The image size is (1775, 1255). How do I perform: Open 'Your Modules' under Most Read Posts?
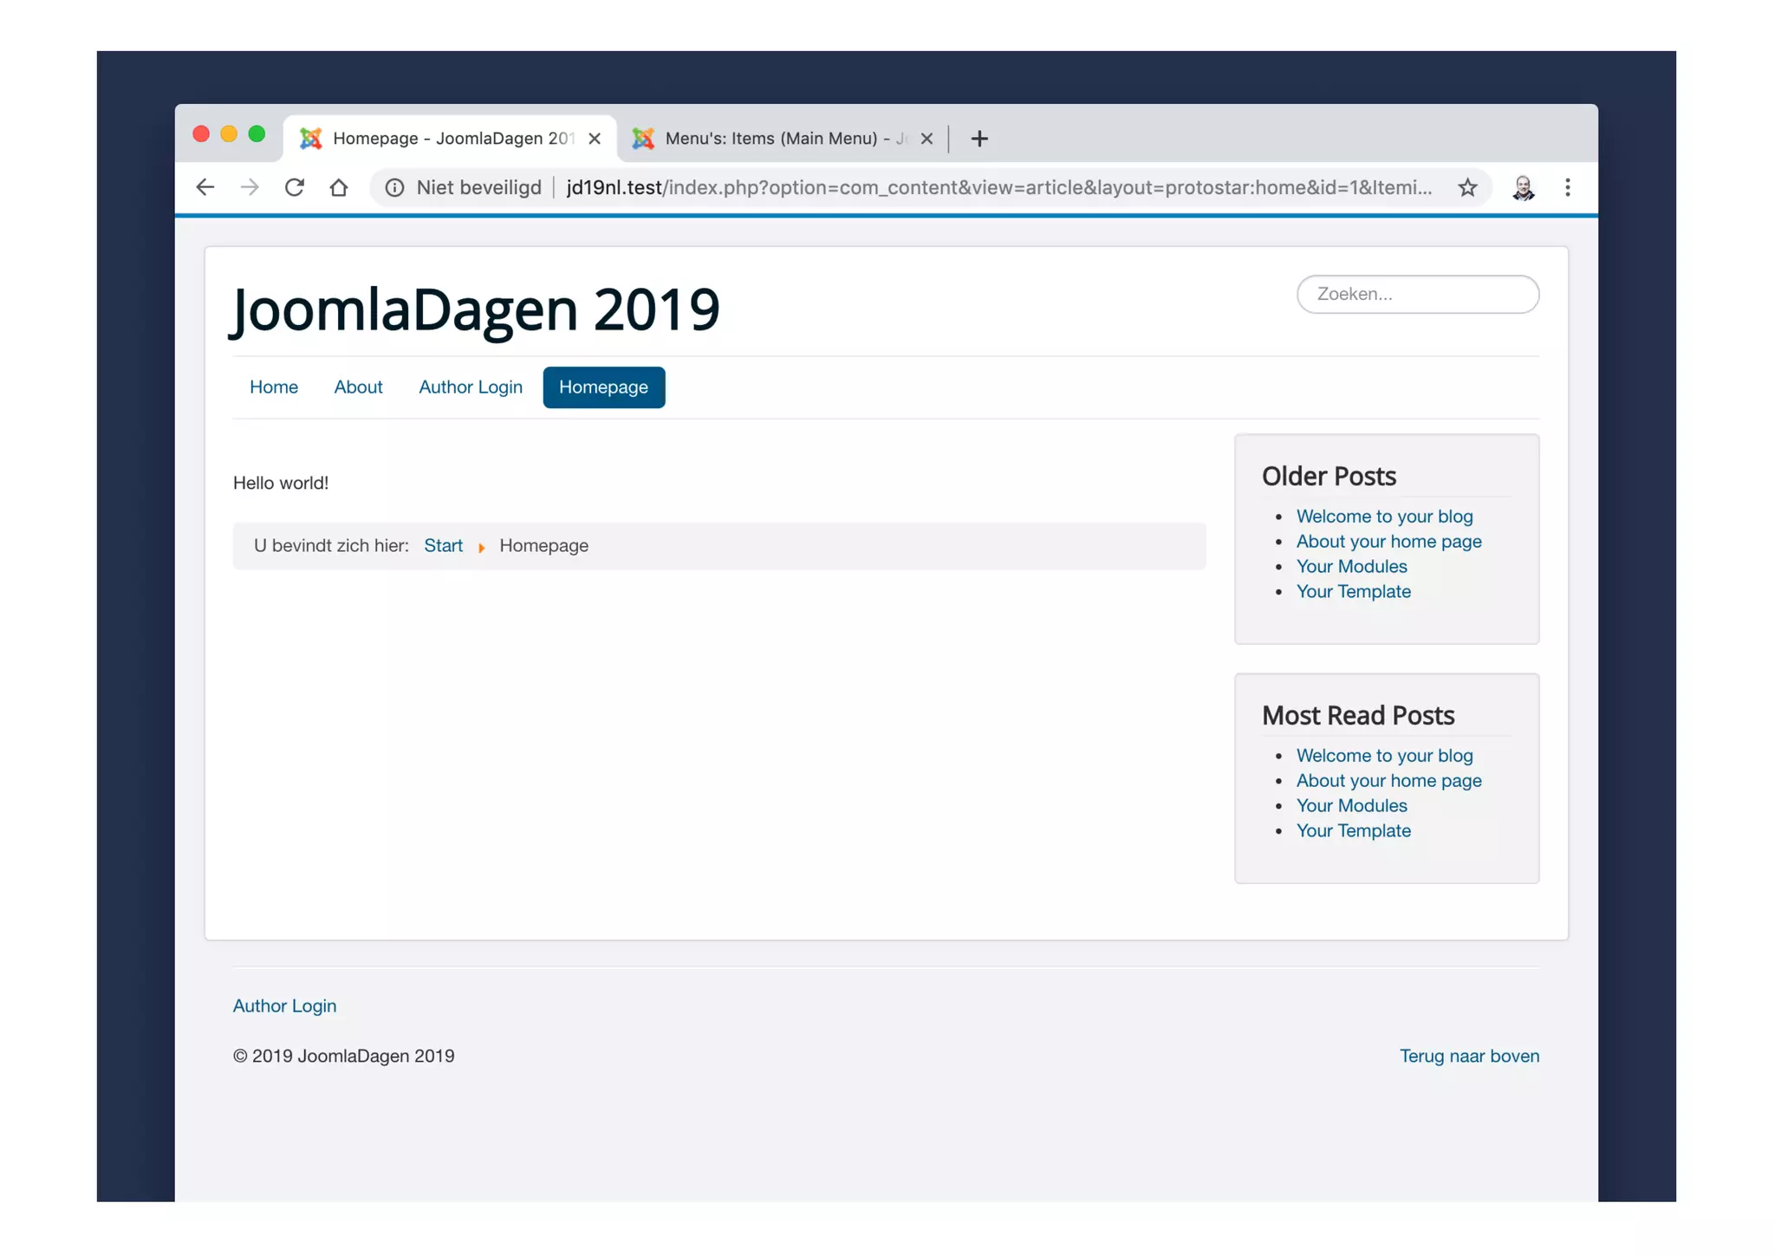click(1351, 805)
